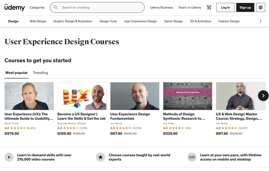The image size is (269, 171).
Task: Open the LEGO UX course thumbnail
Action: pyautogui.click(x=82, y=96)
